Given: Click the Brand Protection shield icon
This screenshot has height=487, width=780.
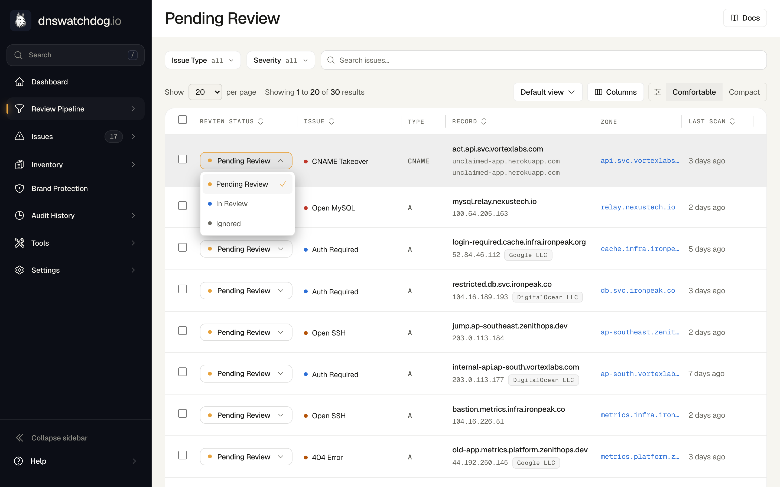Looking at the screenshot, I should [19, 188].
